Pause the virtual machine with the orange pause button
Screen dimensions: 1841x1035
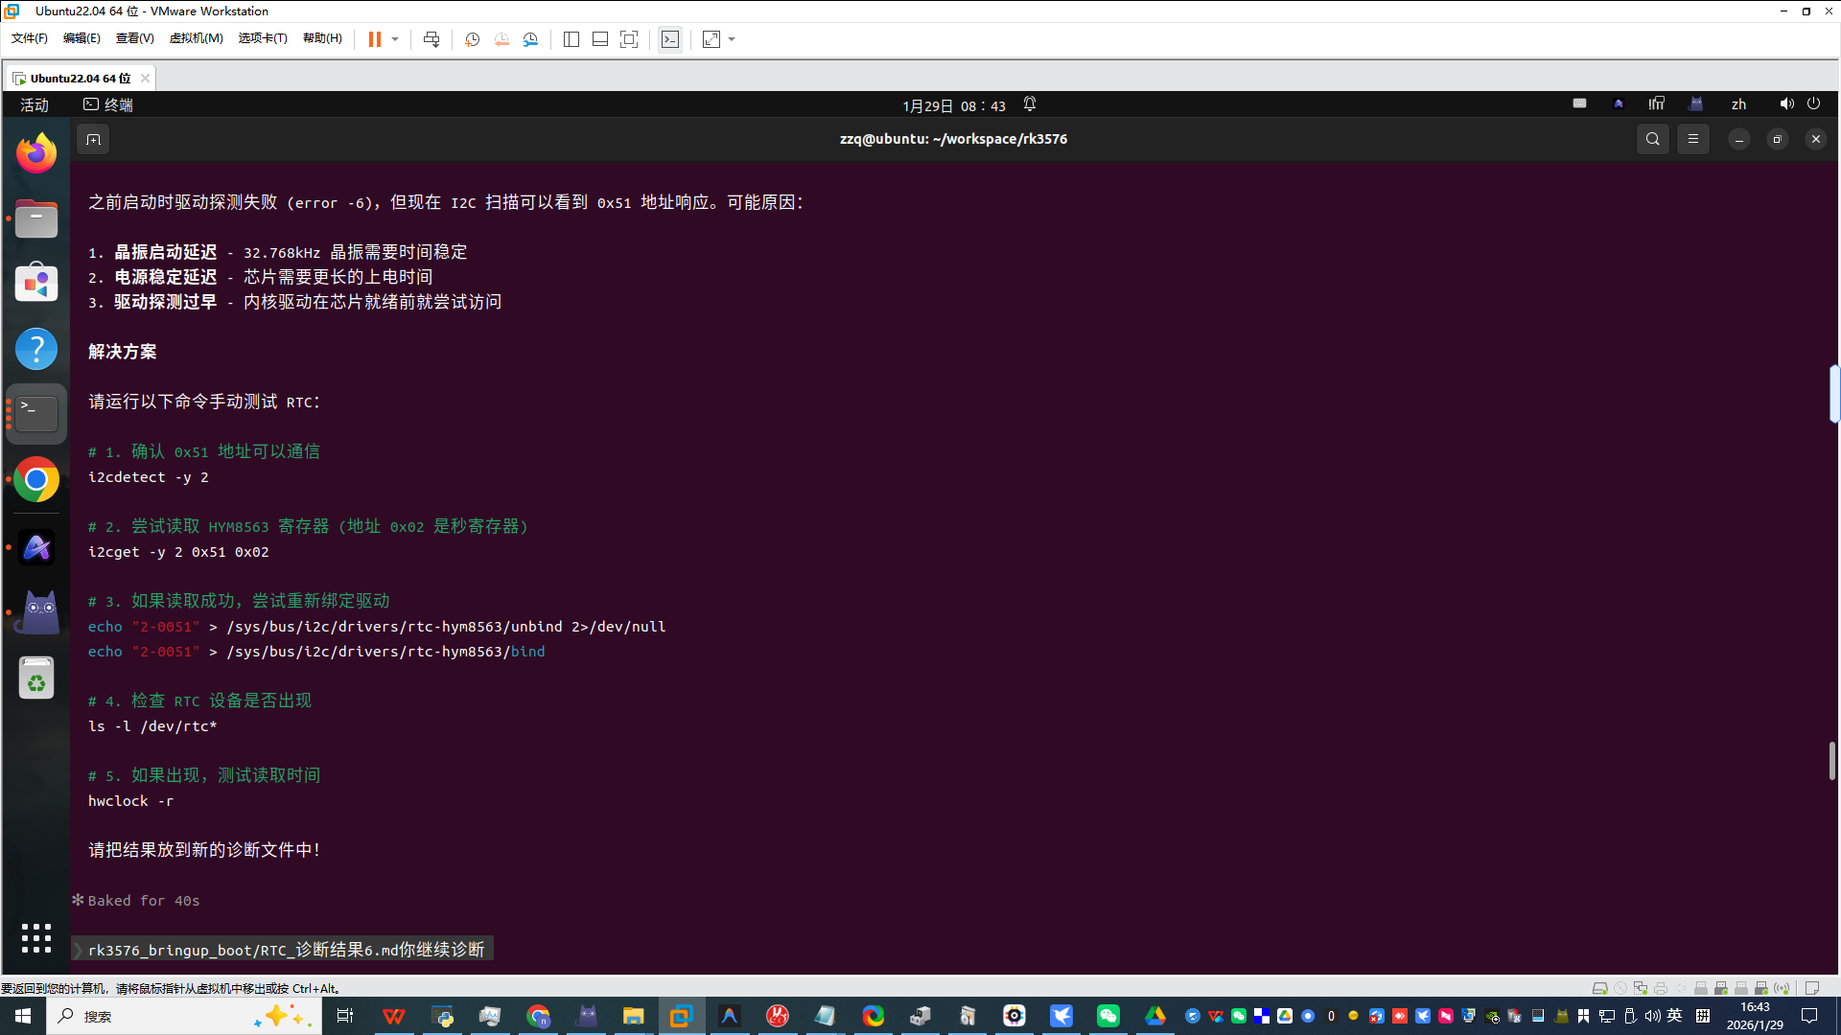tap(374, 39)
